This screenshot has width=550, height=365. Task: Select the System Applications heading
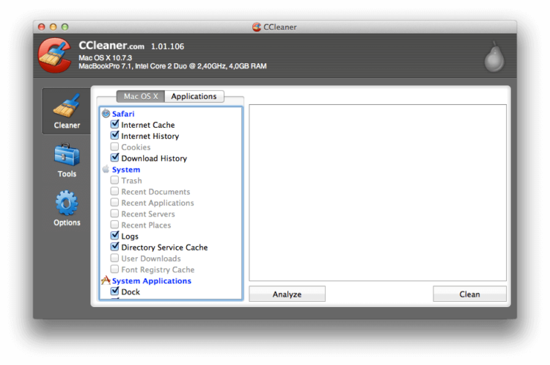[152, 281]
